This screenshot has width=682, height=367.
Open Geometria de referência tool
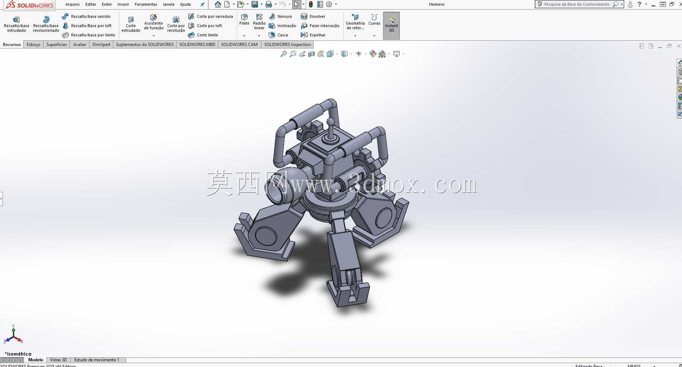[355, 22]
